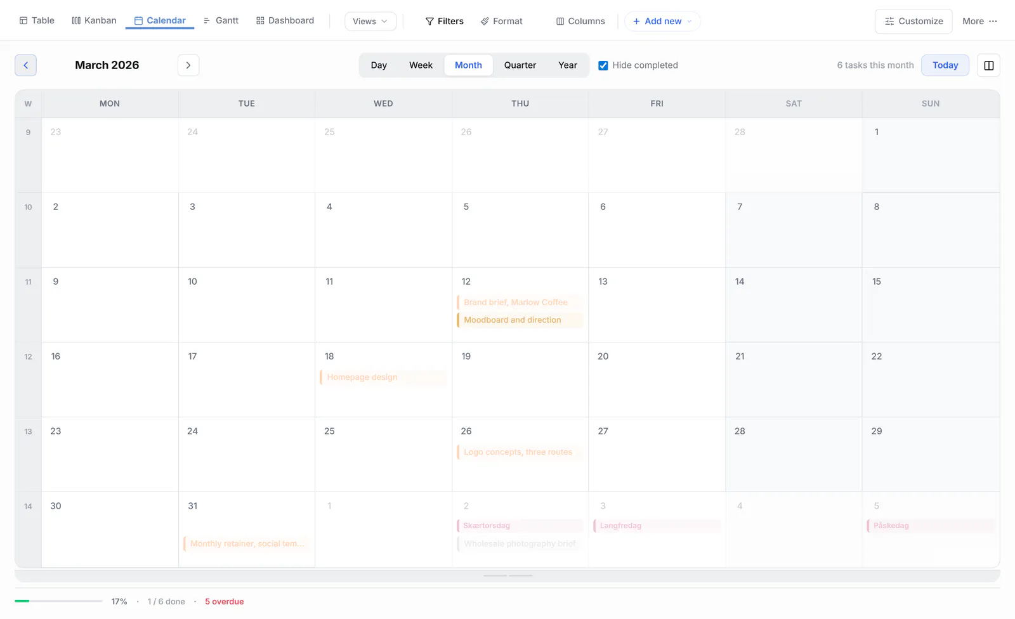
Task: Open Moodboard and direction task
Action: tap(520, 320)
